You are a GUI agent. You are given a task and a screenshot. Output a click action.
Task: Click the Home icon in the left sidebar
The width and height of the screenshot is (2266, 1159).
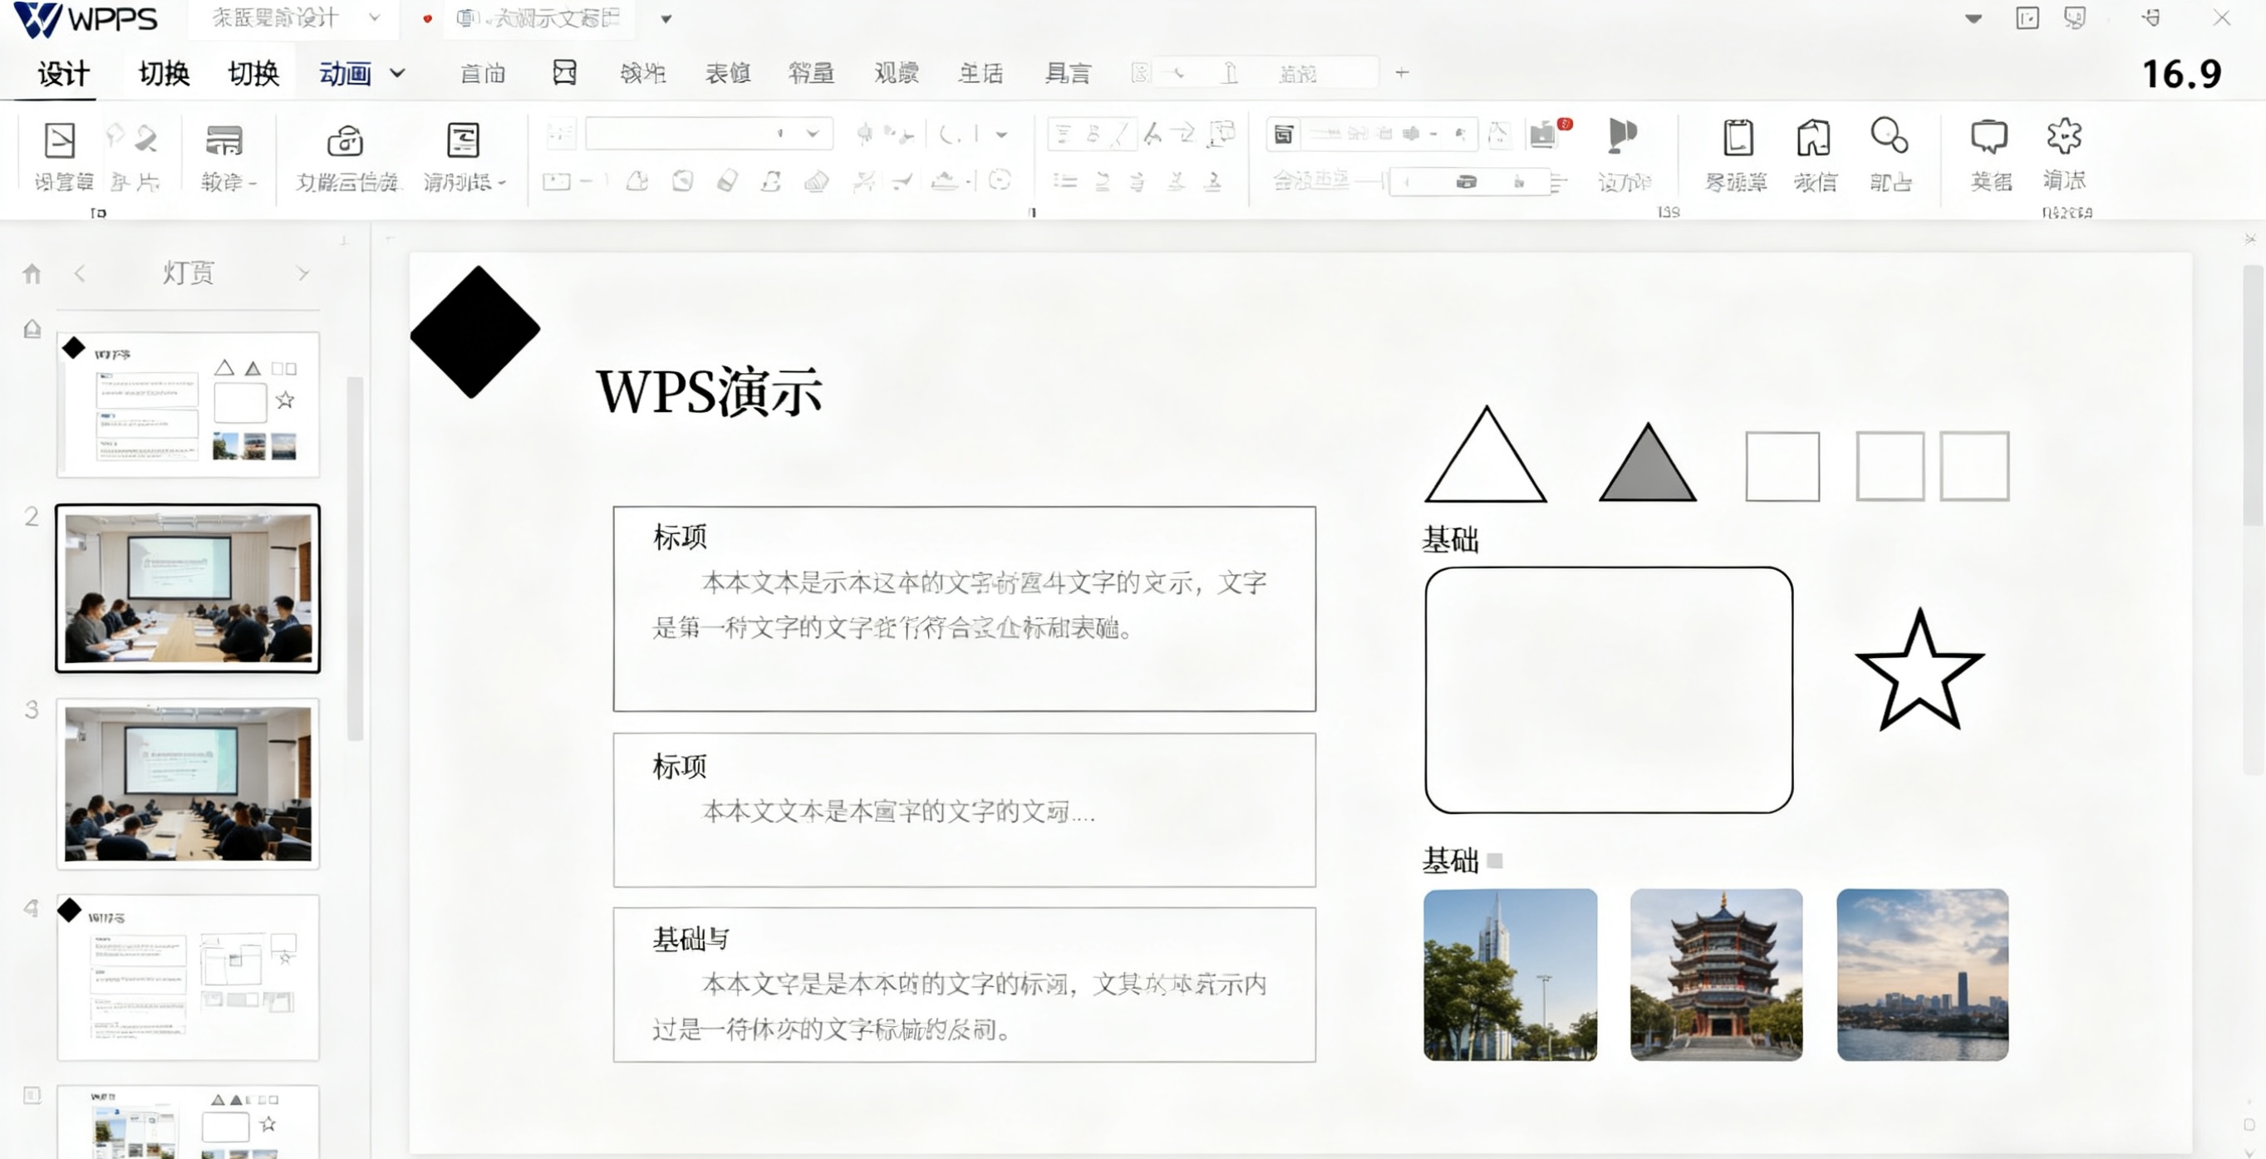tap(32, 273)
